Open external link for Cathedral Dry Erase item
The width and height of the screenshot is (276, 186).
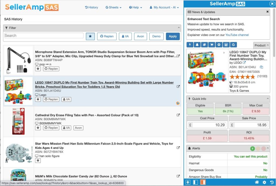pyautogui.click(x=178, y=115)
